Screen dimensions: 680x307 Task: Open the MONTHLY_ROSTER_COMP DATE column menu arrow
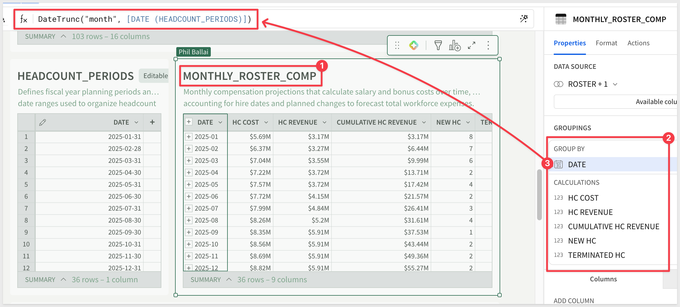coord(220,123)
